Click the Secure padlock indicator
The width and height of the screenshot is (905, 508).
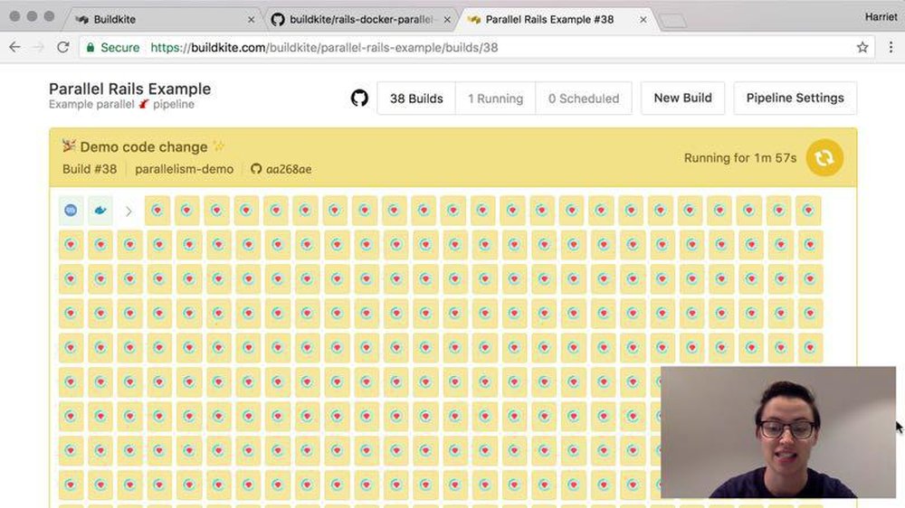(x=112, y=47)
